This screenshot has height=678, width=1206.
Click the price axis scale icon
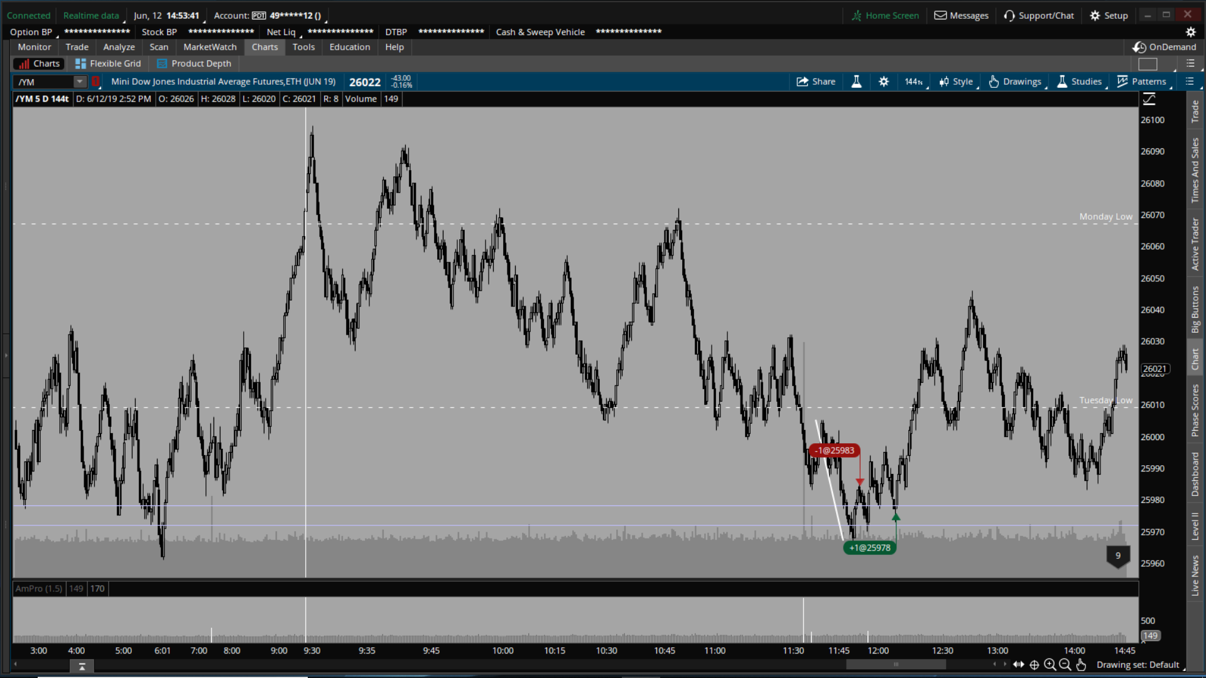click(1149, 99)
